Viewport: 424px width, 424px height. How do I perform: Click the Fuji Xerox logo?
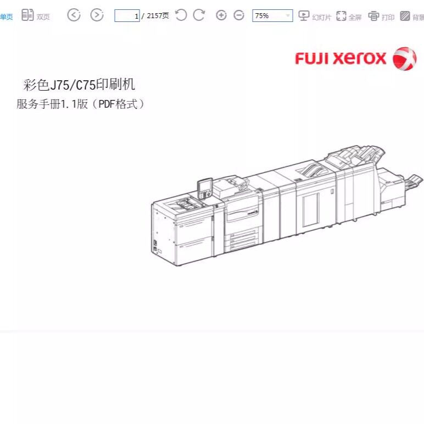click(x=355, y=58)
